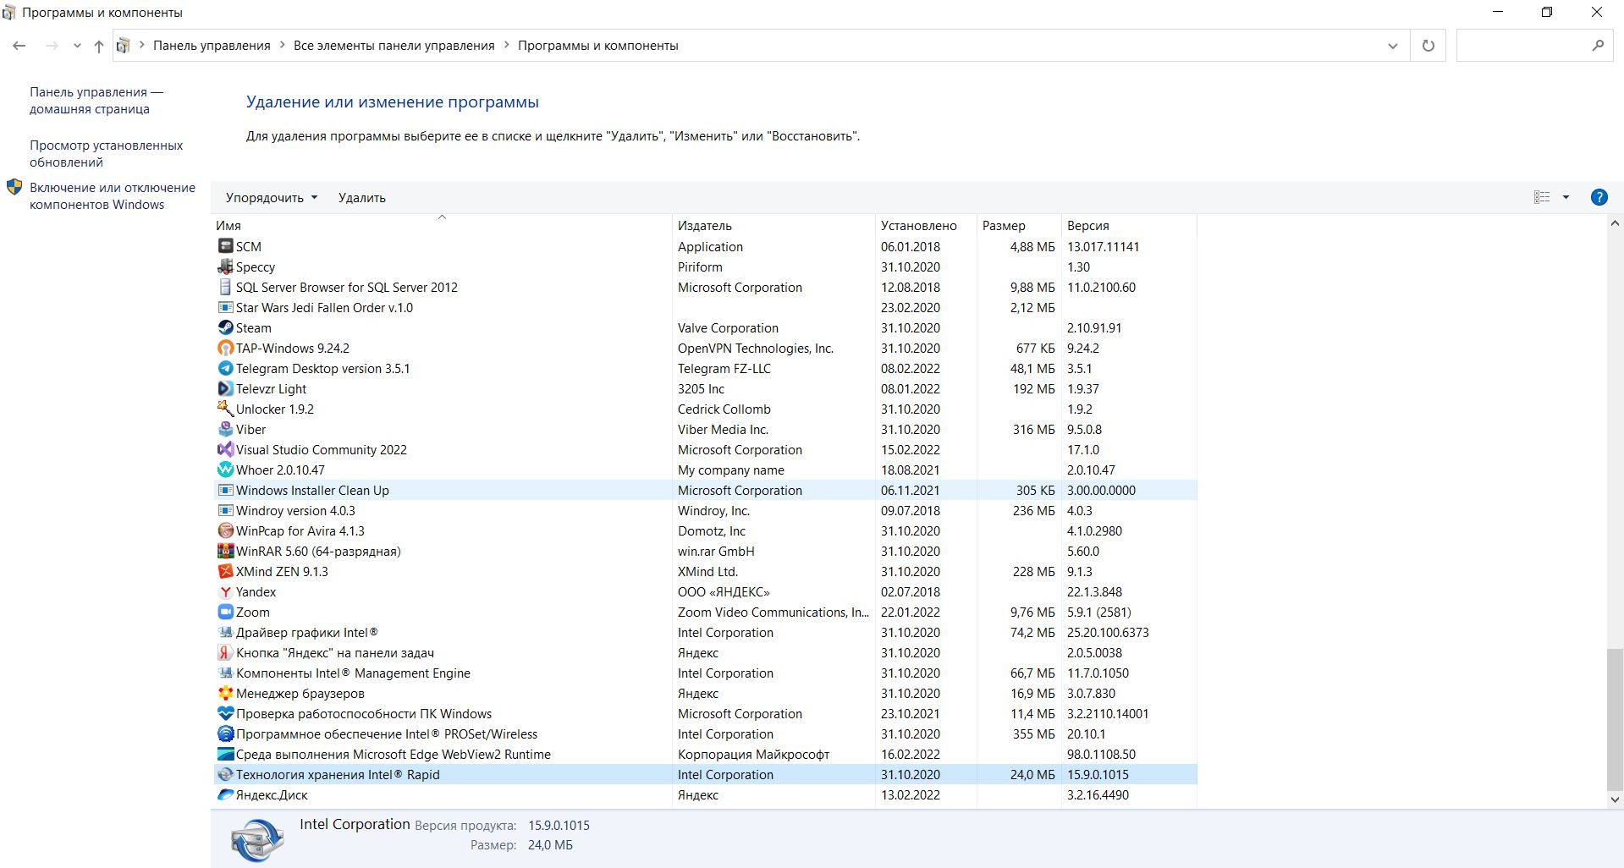1624x868 pixels.
Task: Click the vertical scrollbar thumb
Action: point(1615,719)
